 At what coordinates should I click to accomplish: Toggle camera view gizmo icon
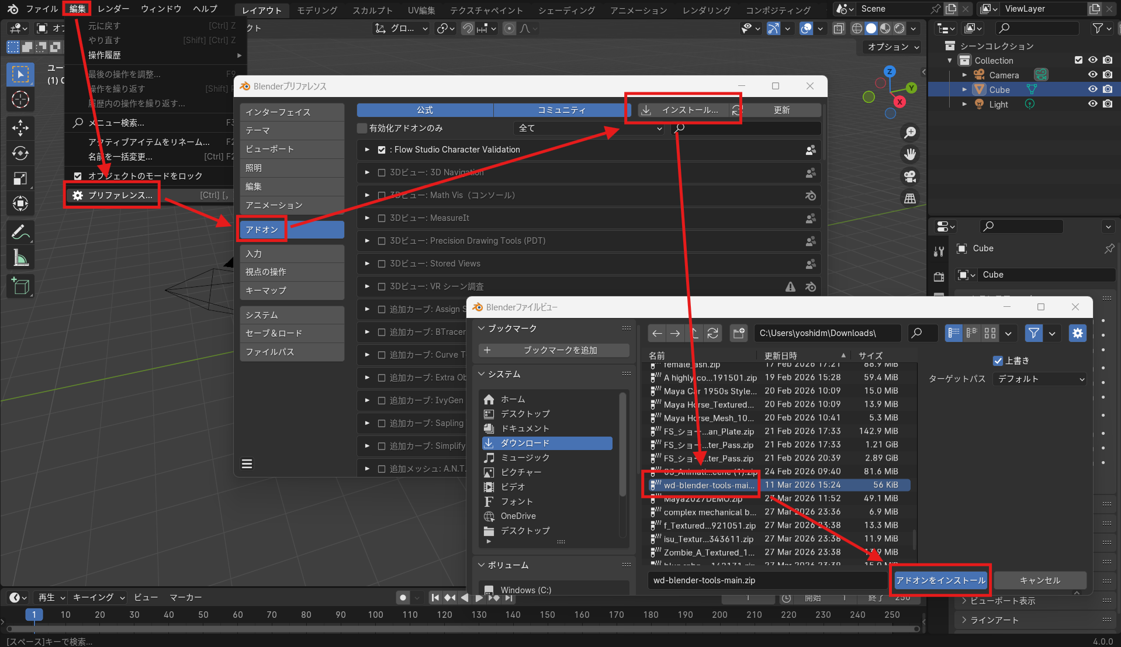[x=910, y=177]
